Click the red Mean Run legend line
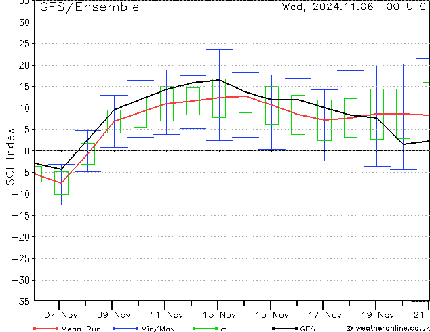The image size is (430, 332). click(46, 328)
